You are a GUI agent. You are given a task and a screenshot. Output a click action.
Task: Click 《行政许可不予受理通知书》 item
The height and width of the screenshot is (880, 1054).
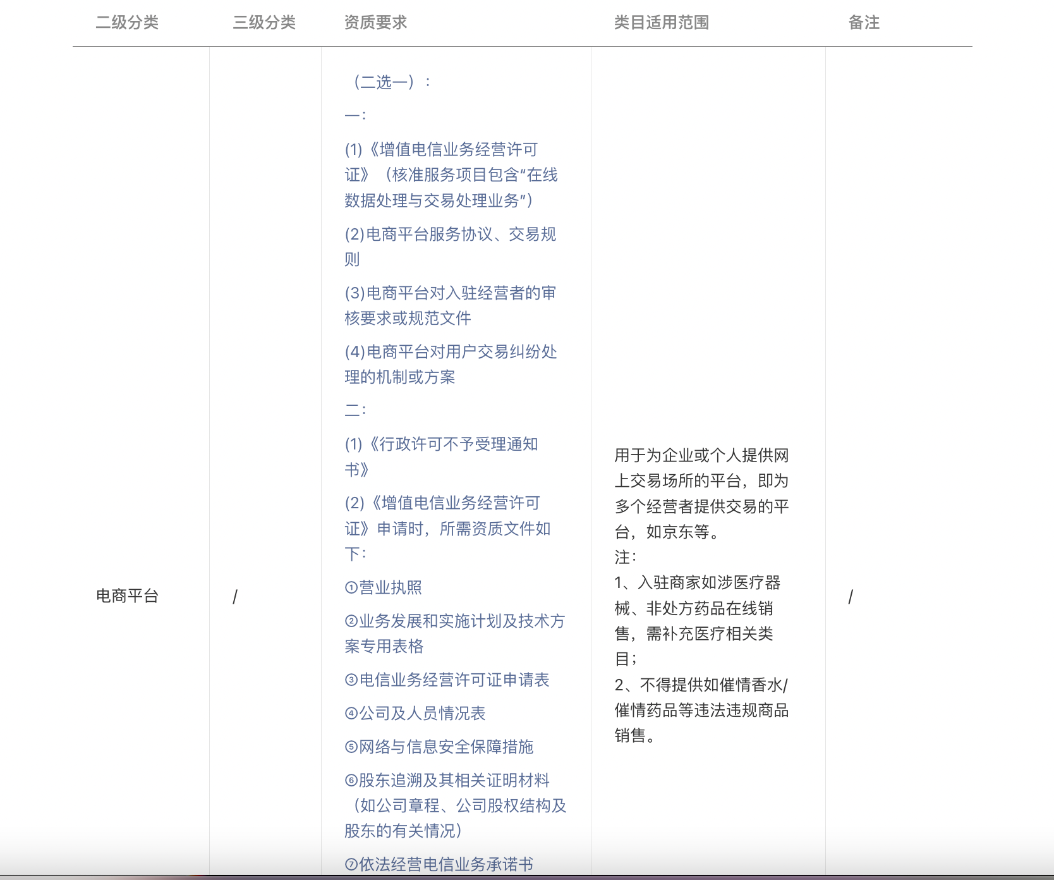click(x=441, y=456)
